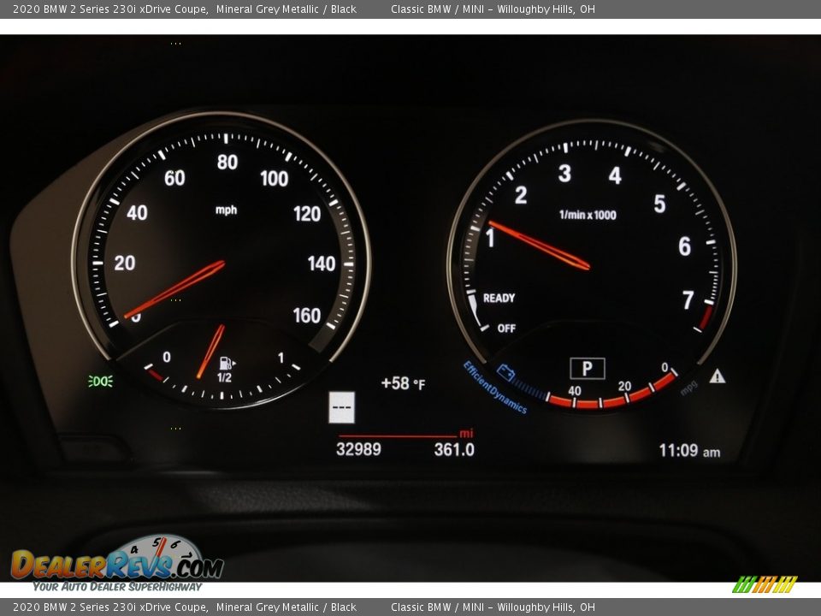Click the 20 mark on the speedometer
The height and width of the screenshot is (616, 821).
tap(125, 263)
